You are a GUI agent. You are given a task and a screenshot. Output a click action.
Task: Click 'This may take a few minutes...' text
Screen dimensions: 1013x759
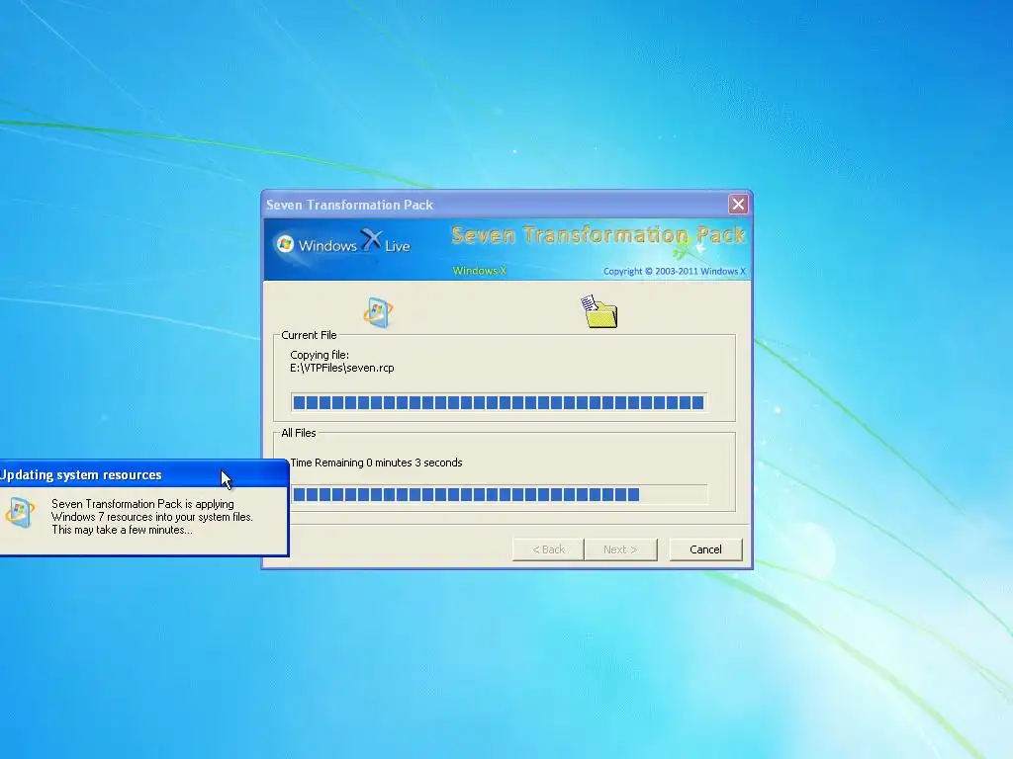(122, 530)
